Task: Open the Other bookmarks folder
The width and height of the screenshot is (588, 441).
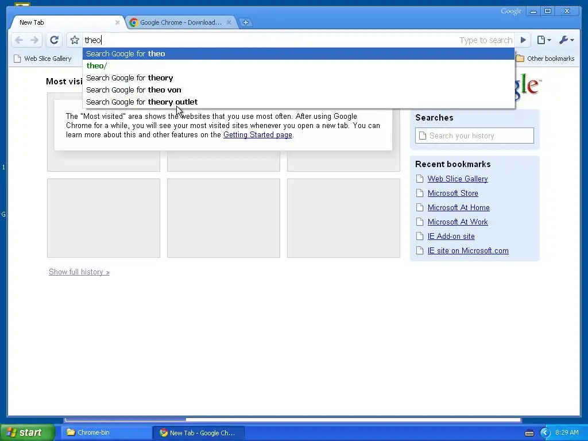Action: pos(546,59)
